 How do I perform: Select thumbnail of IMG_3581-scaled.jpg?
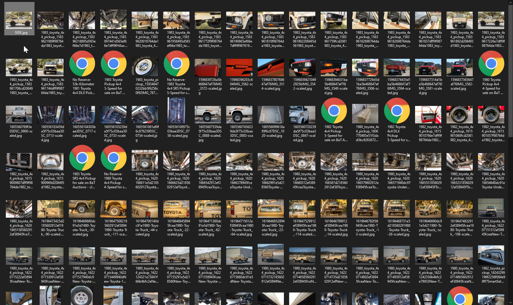click(428, 68)
